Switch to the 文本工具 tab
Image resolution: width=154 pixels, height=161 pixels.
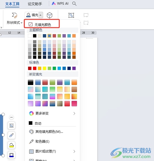click(12, 4)
